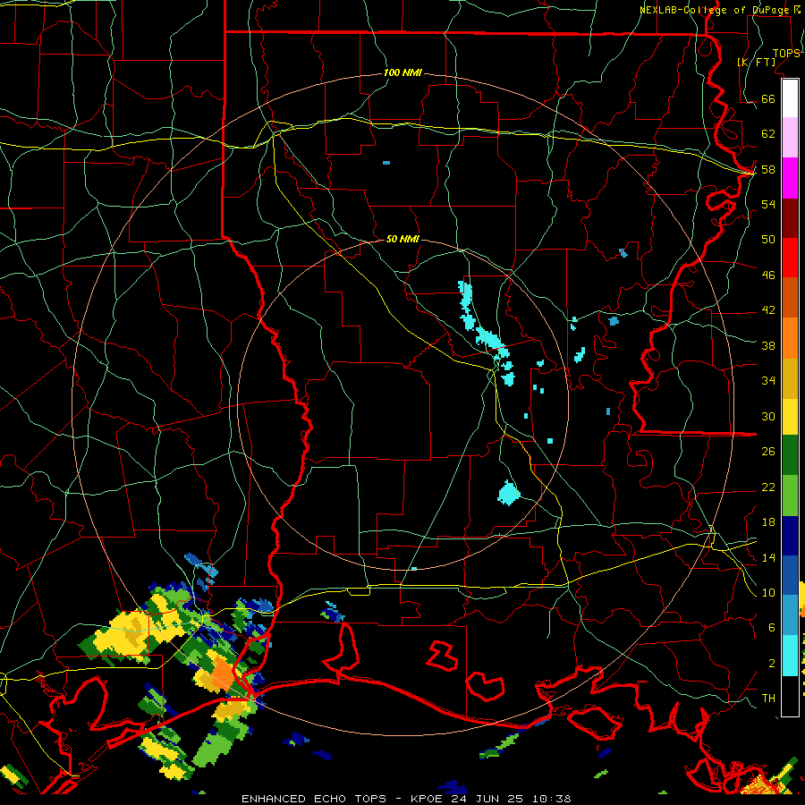This screenshot has width=805, height=805.
Task: Click the legend value 46
Action: pyautogui.click(x=768, y=275)
